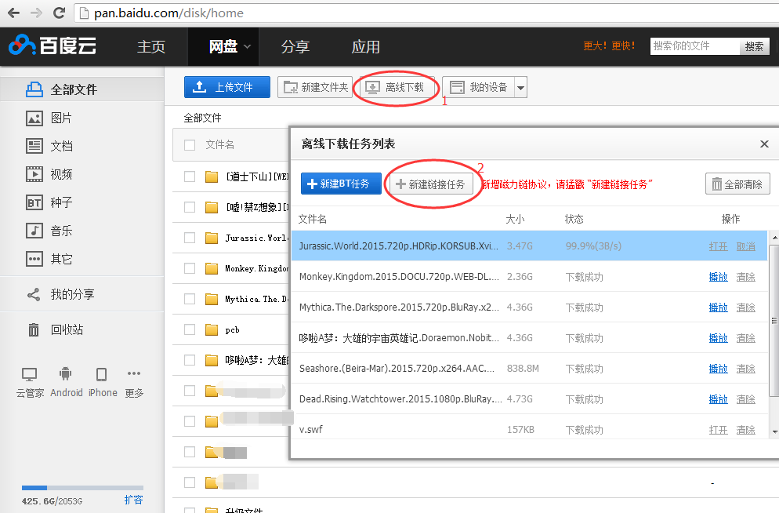Open 全部文件 in the sidebar
779x513 pixels.
pos(82,89)
